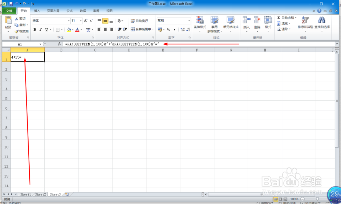Click insert new worksheet icon

coord(67,194)
